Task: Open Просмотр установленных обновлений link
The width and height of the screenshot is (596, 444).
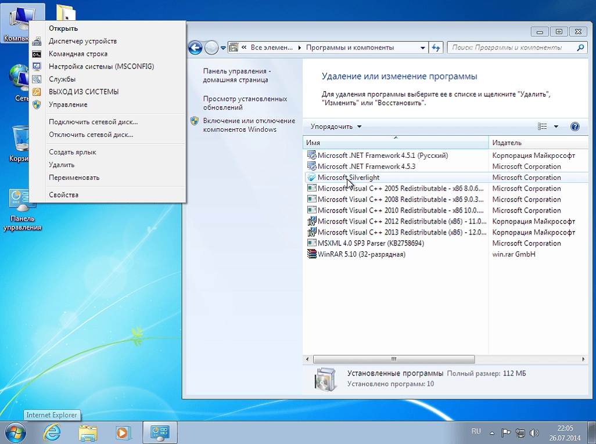Action: coord(245,103)
